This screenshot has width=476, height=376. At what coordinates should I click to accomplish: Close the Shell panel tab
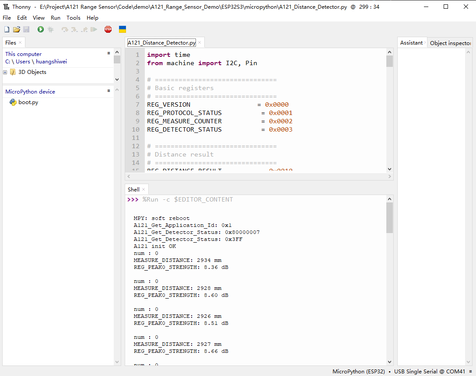[143, 189]
